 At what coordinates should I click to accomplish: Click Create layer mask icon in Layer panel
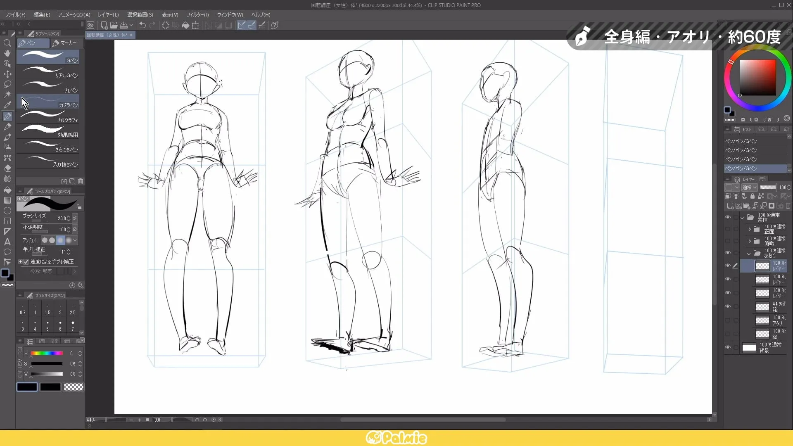771,206
